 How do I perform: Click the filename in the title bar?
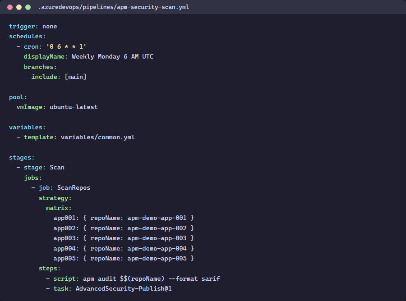coord(113,7)
